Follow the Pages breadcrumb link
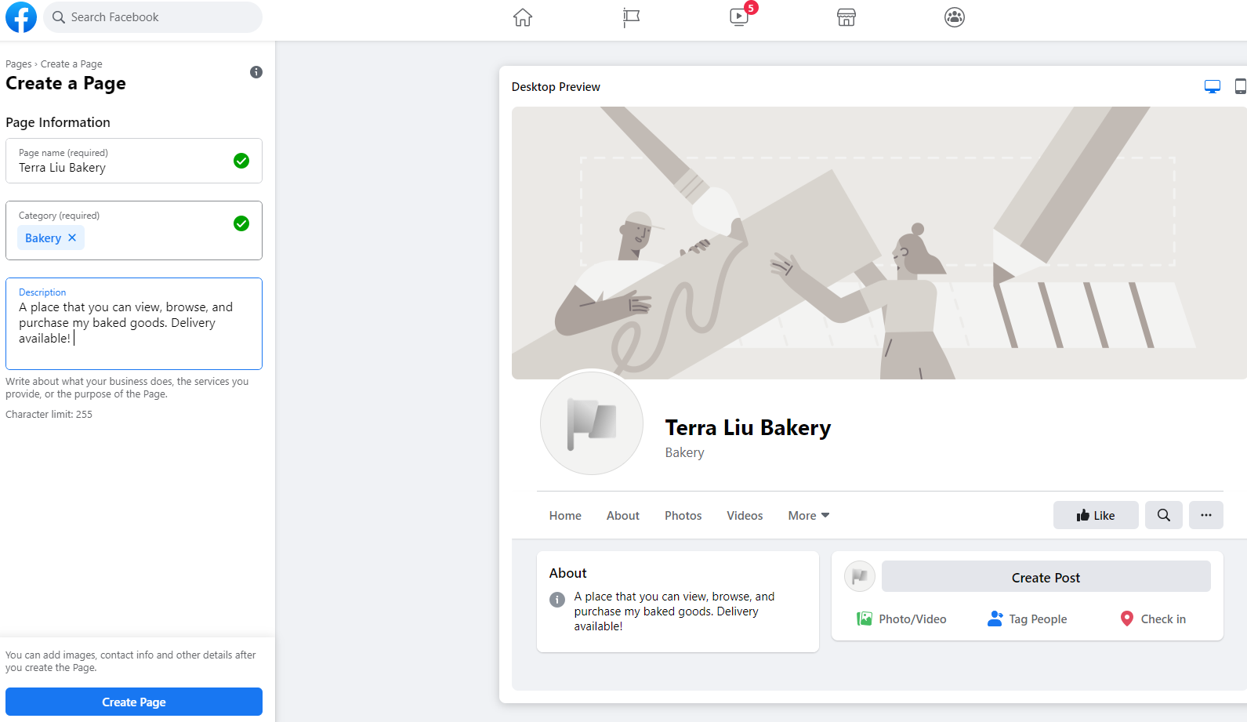 (19, 64)
